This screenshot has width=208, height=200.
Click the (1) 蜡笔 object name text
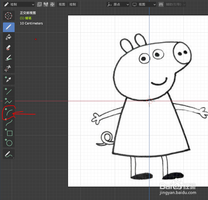coord(26,18)
